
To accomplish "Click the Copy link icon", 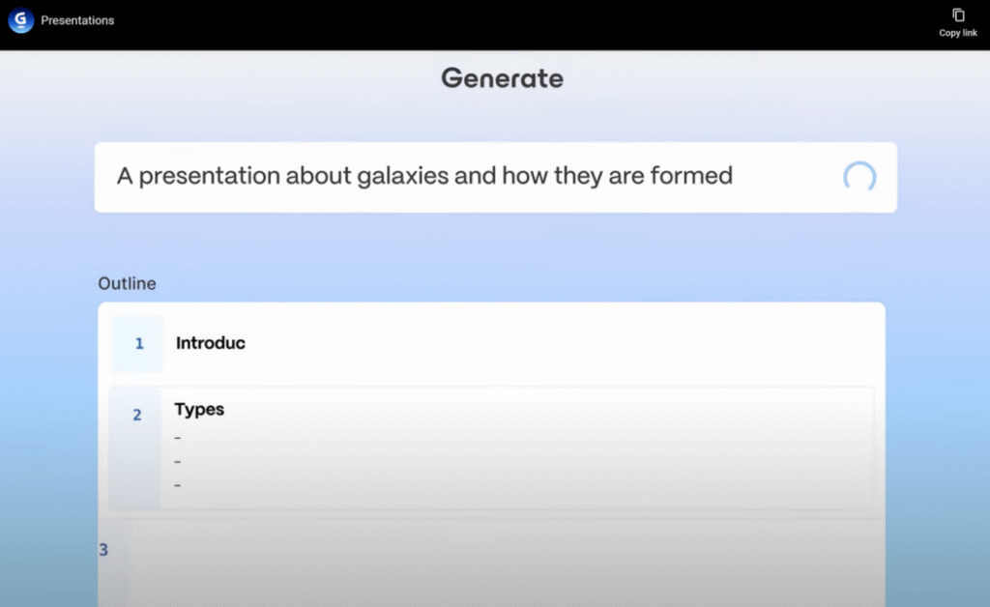I will point(958,15).
